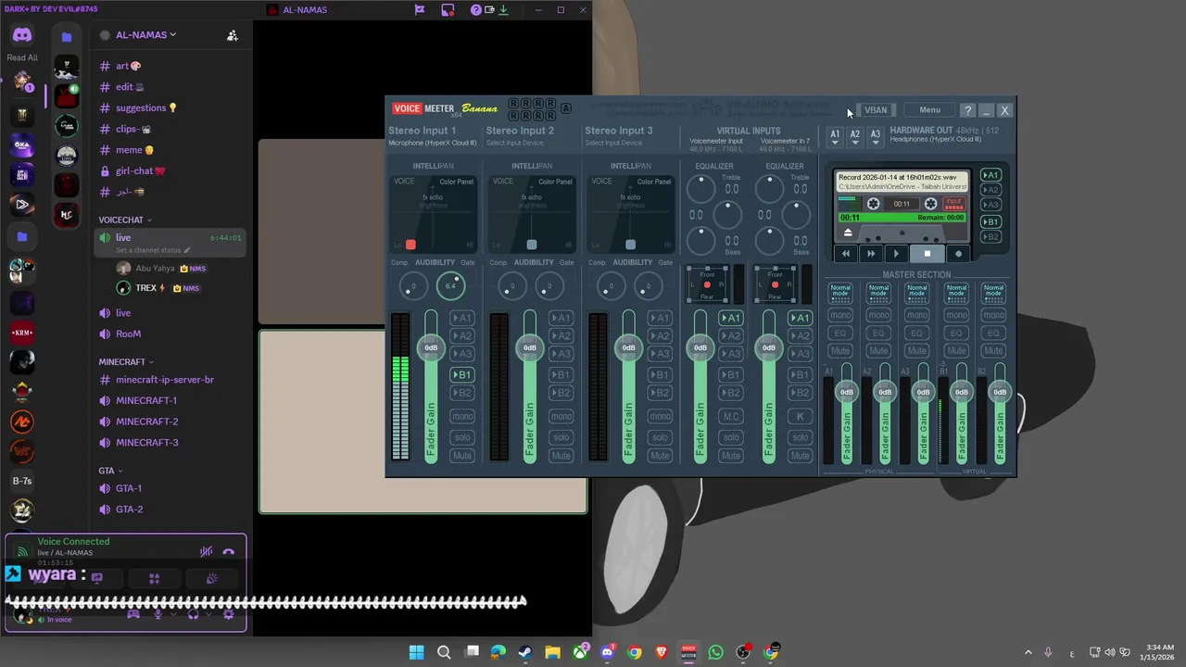Start recording with the round record button
Viewport: 1186px width, 667px height.
[958, 253]
